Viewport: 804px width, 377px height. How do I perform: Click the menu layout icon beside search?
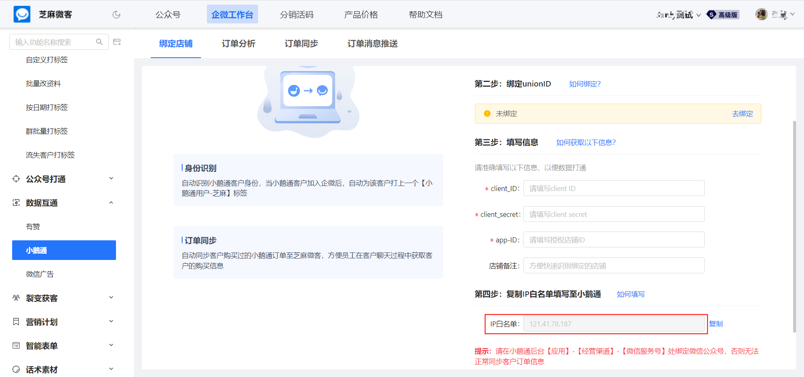point(117,42)
